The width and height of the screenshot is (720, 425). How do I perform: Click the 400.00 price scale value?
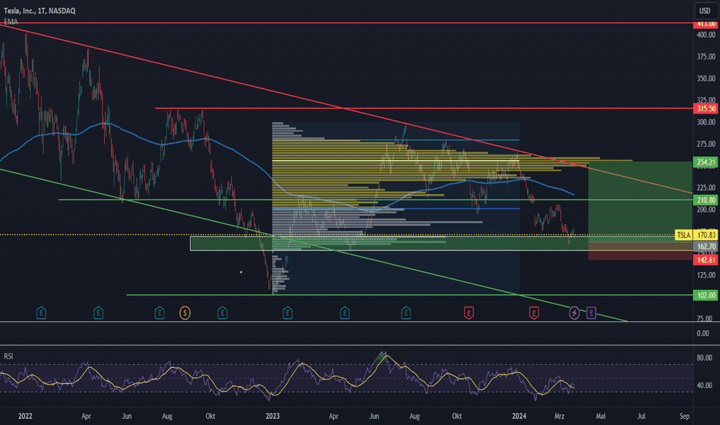706,35
